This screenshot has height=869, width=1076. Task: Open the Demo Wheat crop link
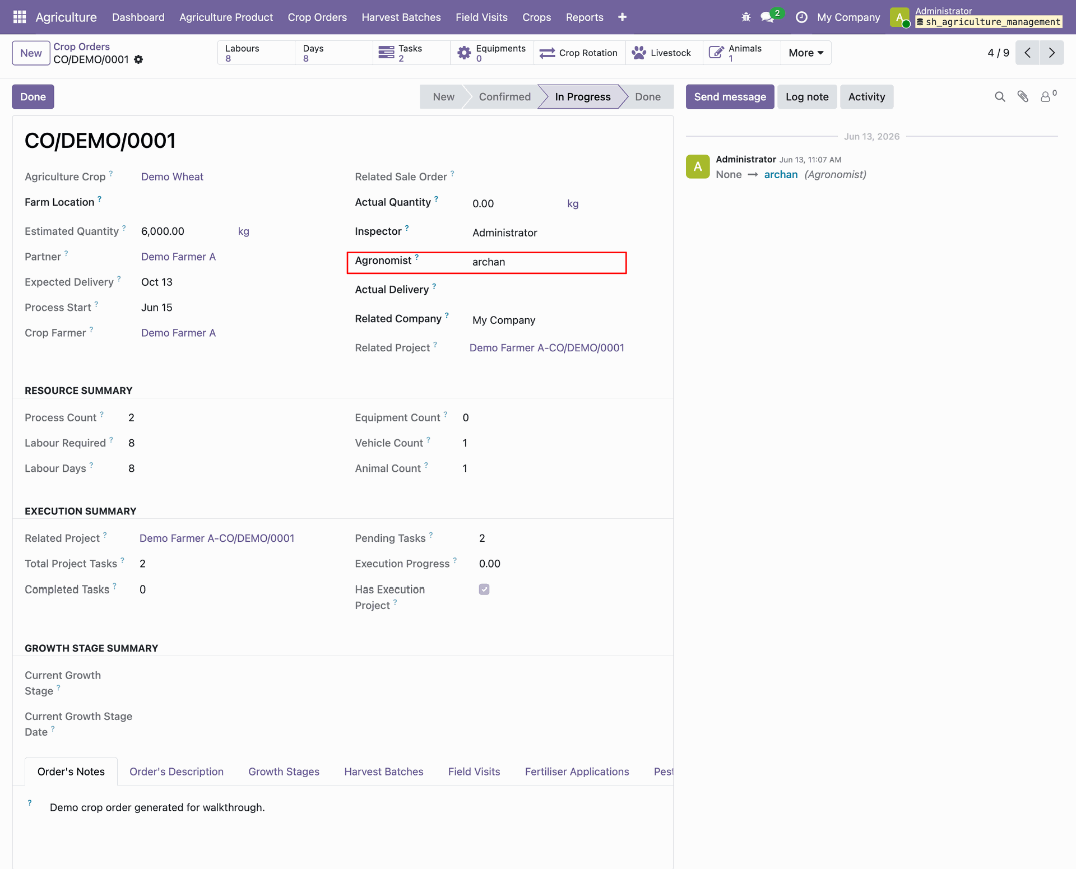(x=172, y=176)
